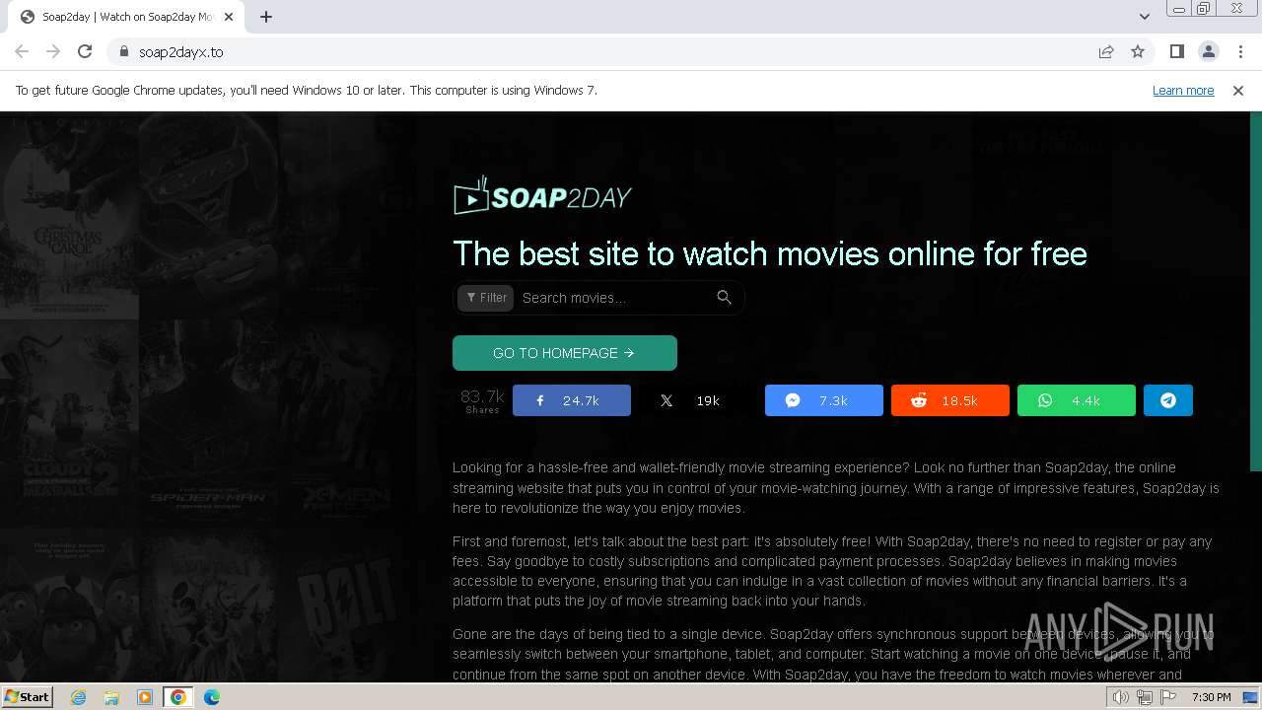Open the Learn more link

coord(1183,90)
